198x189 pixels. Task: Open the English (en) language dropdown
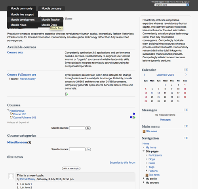(x=171, y=5)
